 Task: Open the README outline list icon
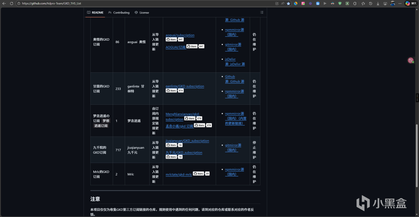(x=262, y=12)
